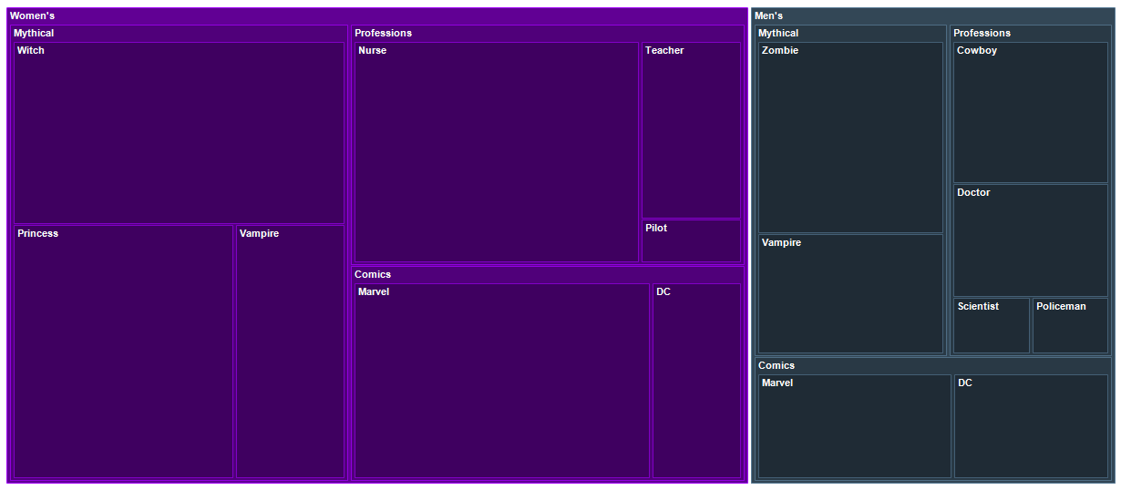Select the Cowboy tile
Screen dimensions: 1121x490
coord(1031,113)
